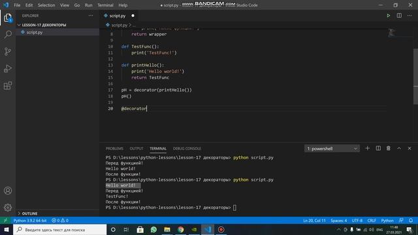The width and height of the screenshot is (418, 235).
Task: Open the Edit menu
Action: click(29, 5)
